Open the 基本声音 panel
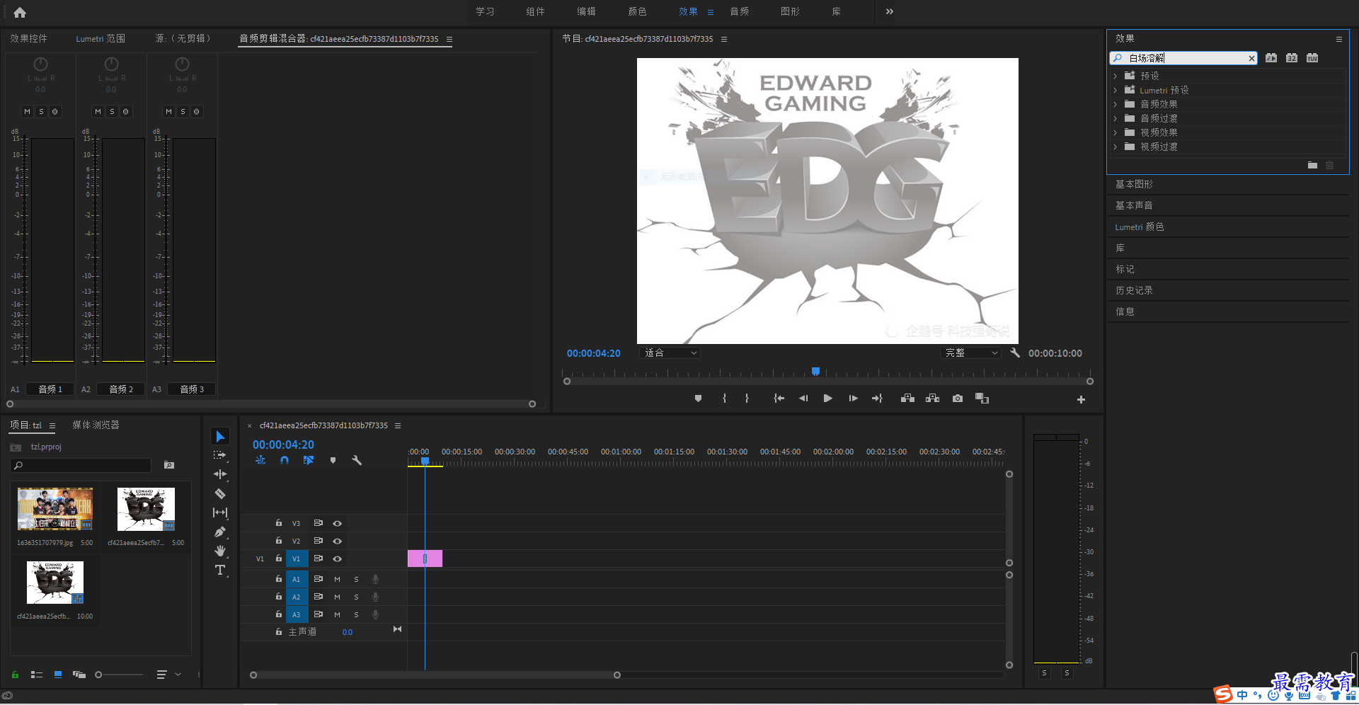This screenshot has width=1359, height=705. point(1134,205)
